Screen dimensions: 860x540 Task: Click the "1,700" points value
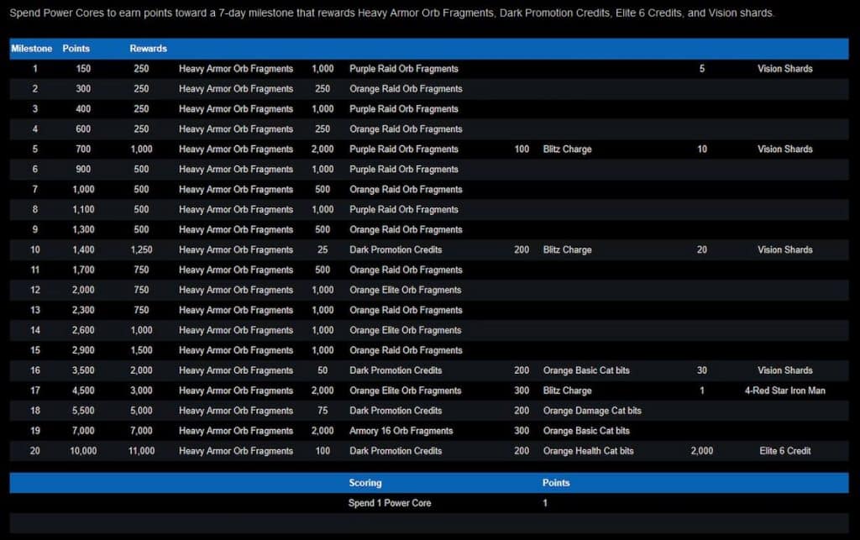[83, 270]
